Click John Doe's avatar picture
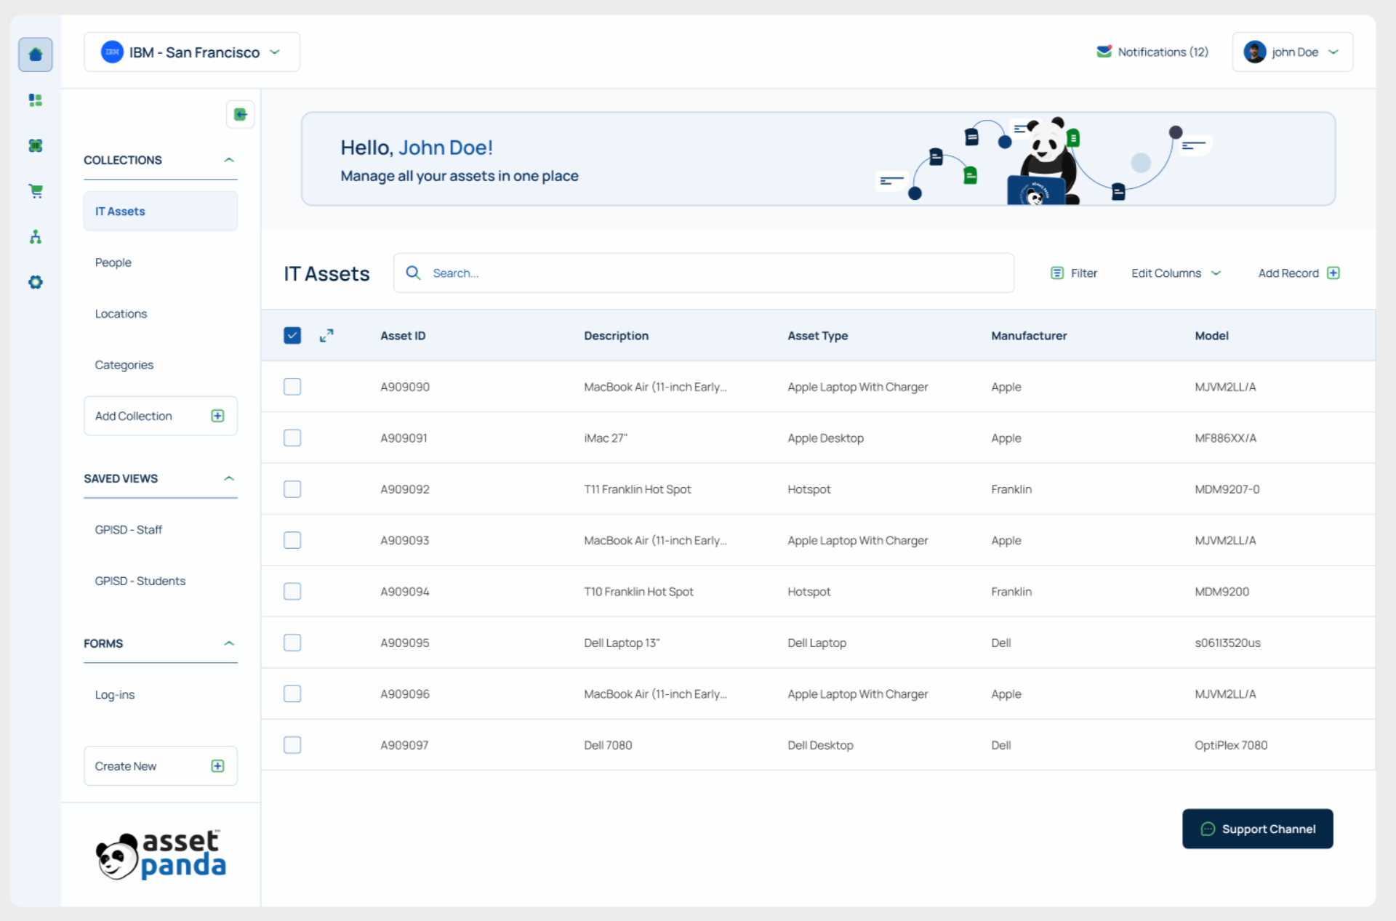 [x=1254, y=52]
